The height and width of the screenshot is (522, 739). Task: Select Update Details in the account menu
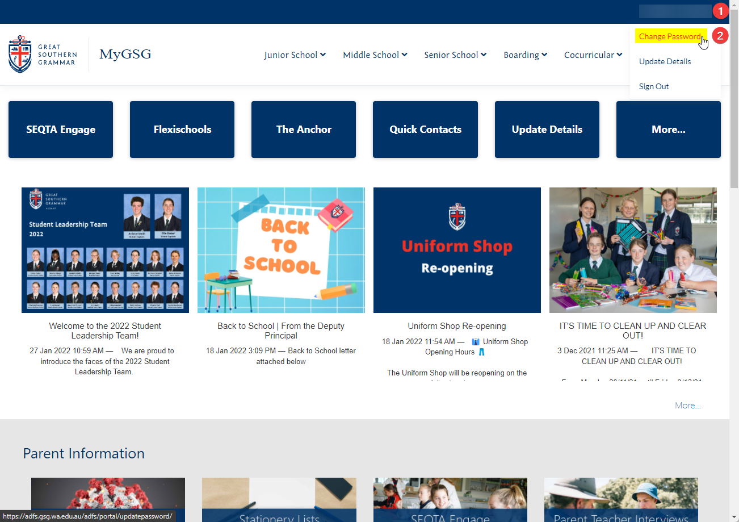[665, 61]
